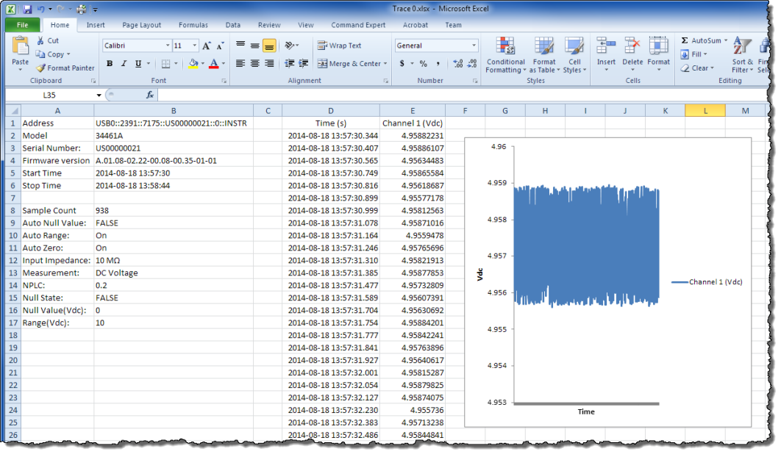The height and width of the screenshot is (454, 781).
Task: Click the Select All corner button
Action: [x=13, y=110]
